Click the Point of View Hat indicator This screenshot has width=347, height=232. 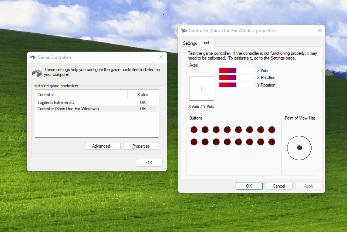pyautogui.click(x=299, y=148)
